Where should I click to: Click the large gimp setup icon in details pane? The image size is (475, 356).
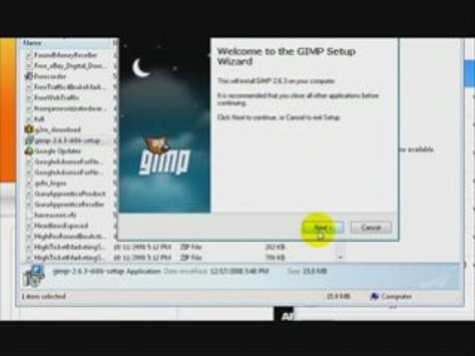34,276
